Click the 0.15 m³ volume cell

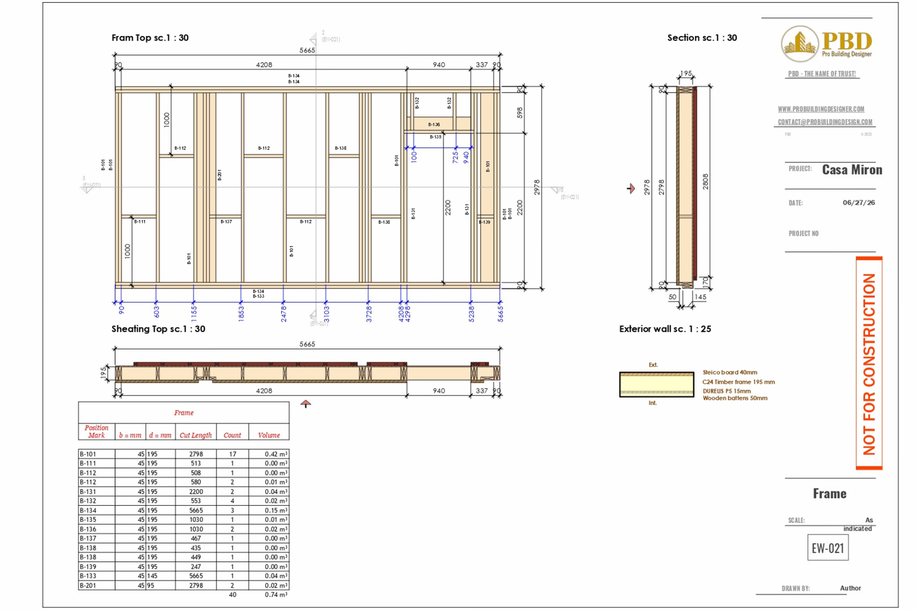pos(276,510)
